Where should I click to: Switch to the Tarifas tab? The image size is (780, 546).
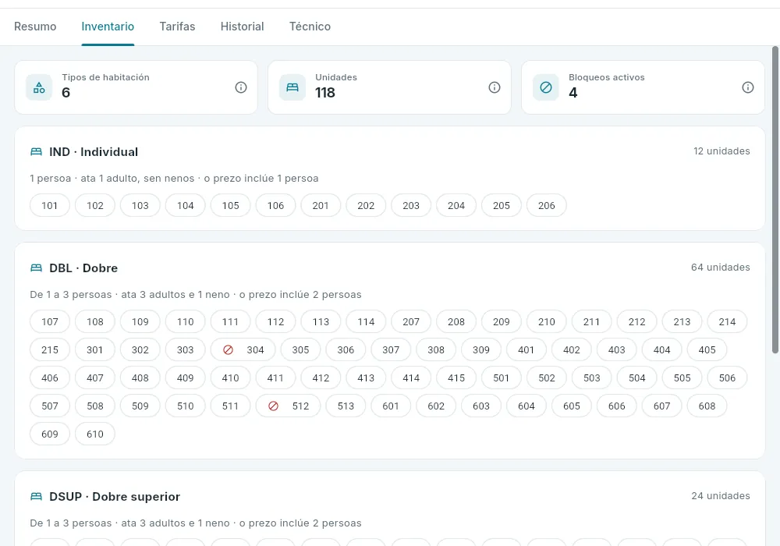click(x=177, y=27)
